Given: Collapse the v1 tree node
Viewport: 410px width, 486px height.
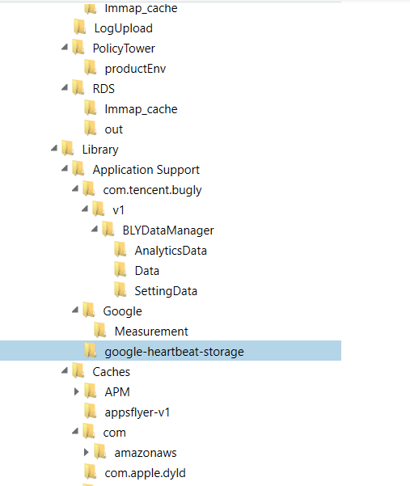Looking at the screenshot, I should pos(85,209).
